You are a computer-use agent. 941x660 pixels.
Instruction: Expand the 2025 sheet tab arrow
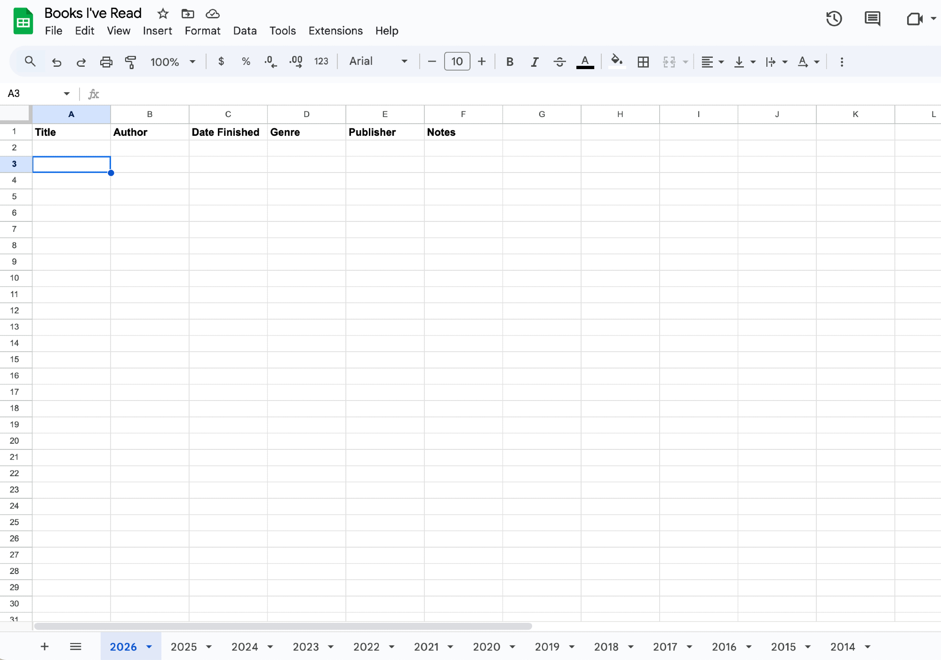point(209,647)
